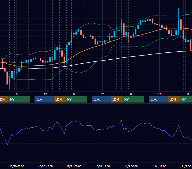Click hour label 12 above 10/30 12:00
The height and width of the screenshot is (169, 192).
click(x=45, y=94)
